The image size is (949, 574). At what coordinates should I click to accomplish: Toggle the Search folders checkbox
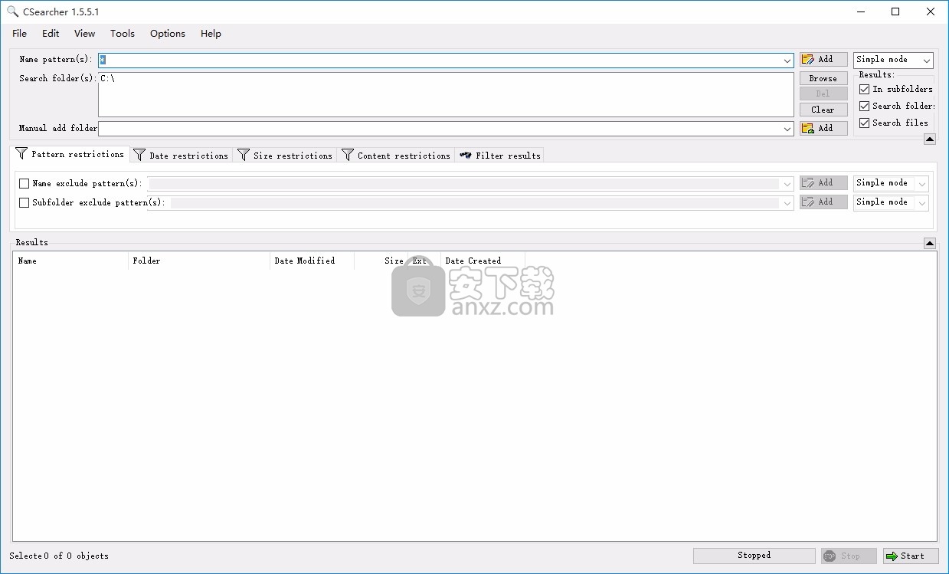point(865,106)
